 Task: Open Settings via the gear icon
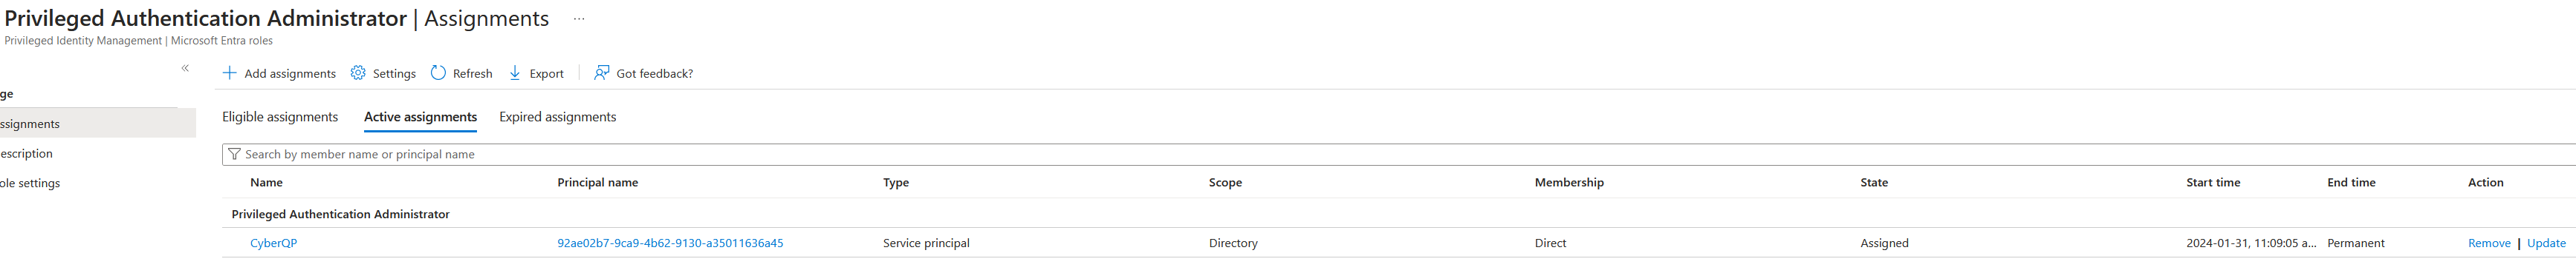coord(358,73)
